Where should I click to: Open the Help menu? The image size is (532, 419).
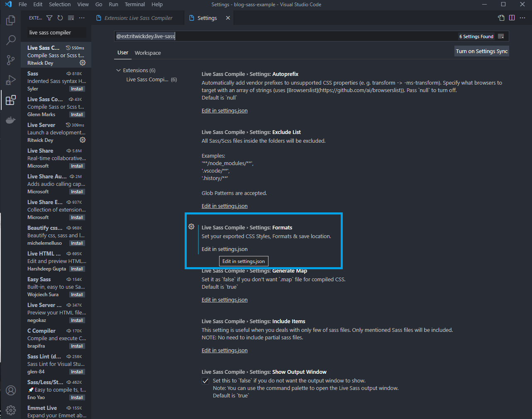point(157,4)
